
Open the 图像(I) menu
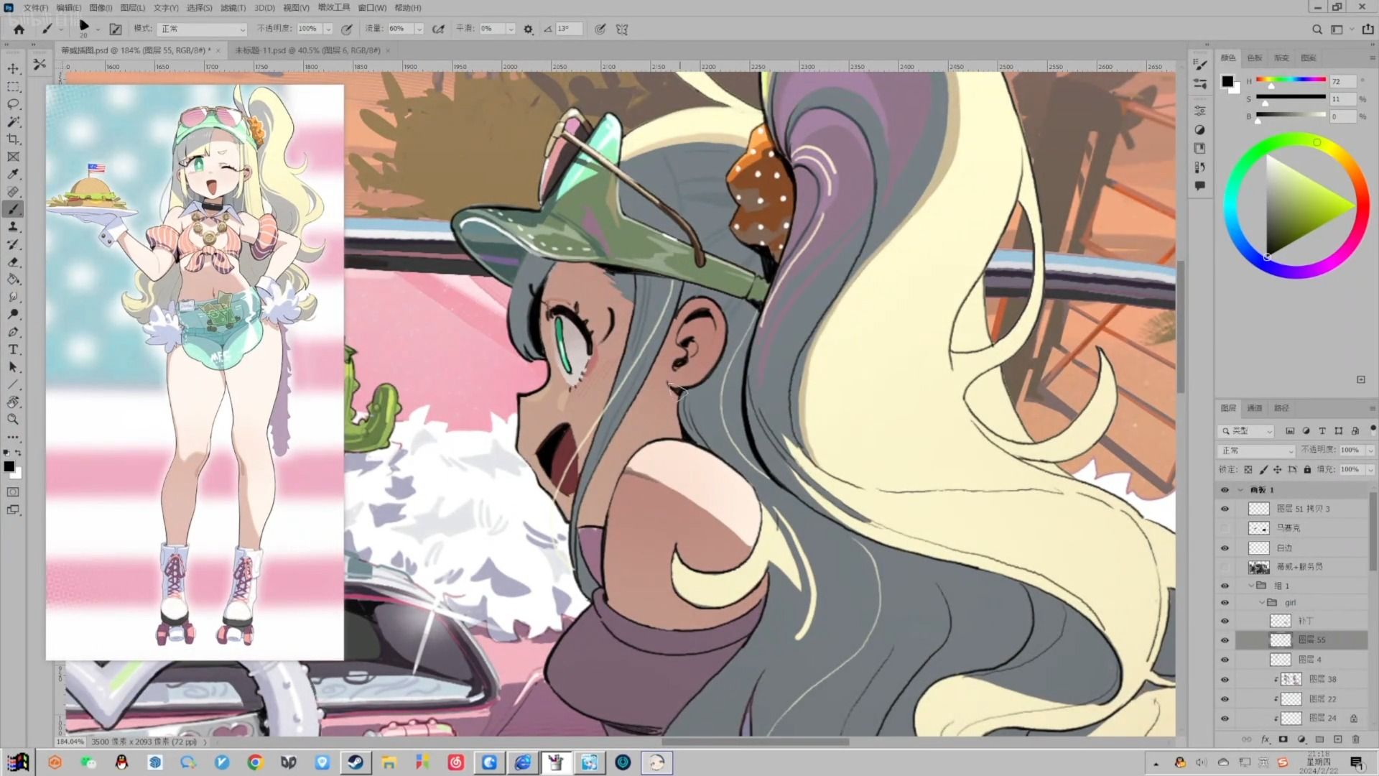click(x=101, y=8)
